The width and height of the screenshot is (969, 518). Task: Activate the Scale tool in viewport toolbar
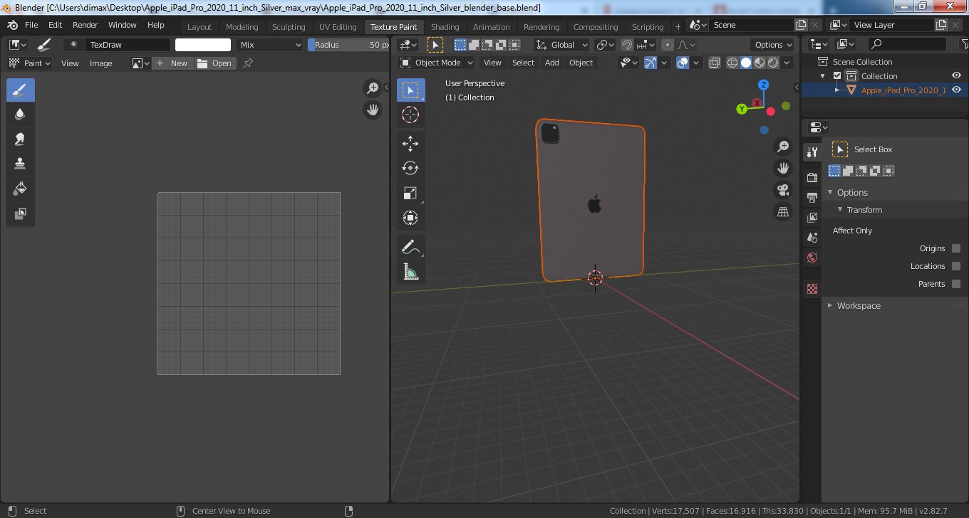[x=410, y=193]
